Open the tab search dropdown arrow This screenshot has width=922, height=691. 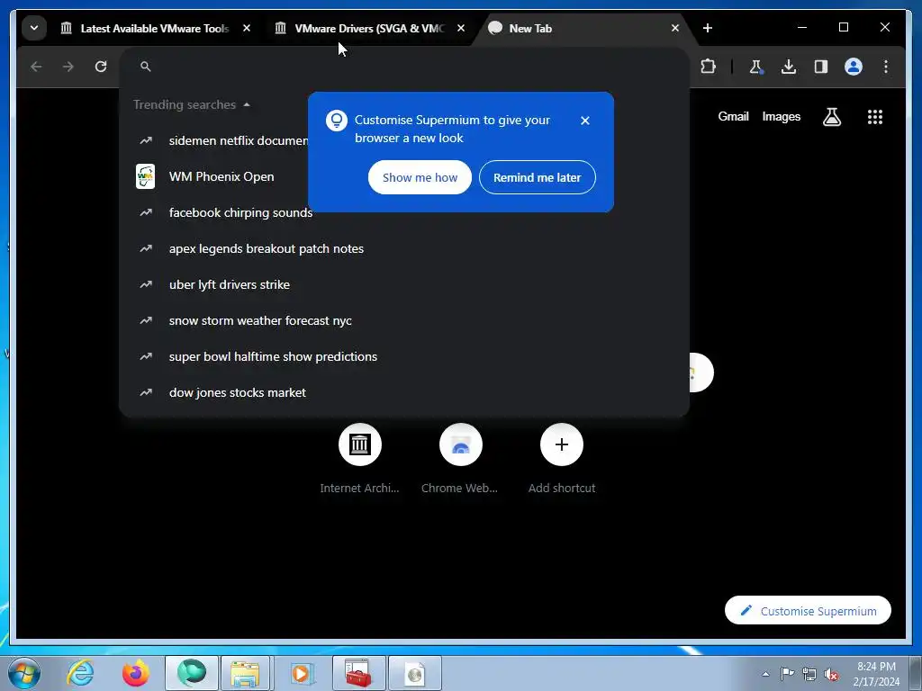click(x=34, y=28)
